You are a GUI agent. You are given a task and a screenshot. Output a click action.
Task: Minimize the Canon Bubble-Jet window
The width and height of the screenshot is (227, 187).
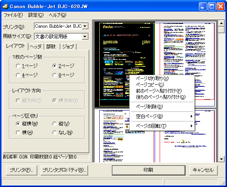pos(203,7)
